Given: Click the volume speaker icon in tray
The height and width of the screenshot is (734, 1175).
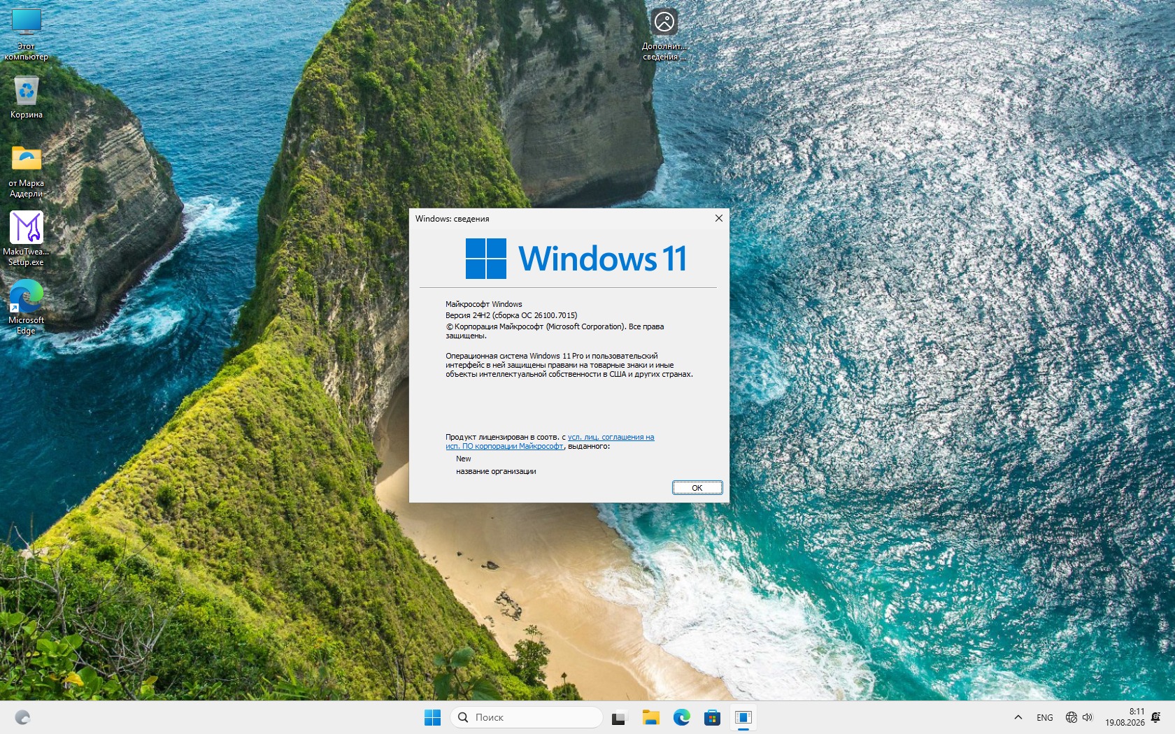Looking at the screenshot, I should tap(1088, 717).
